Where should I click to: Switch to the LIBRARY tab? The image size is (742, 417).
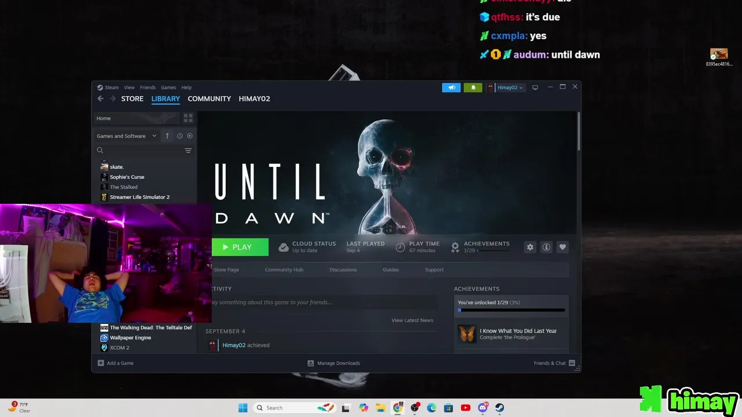166,98
